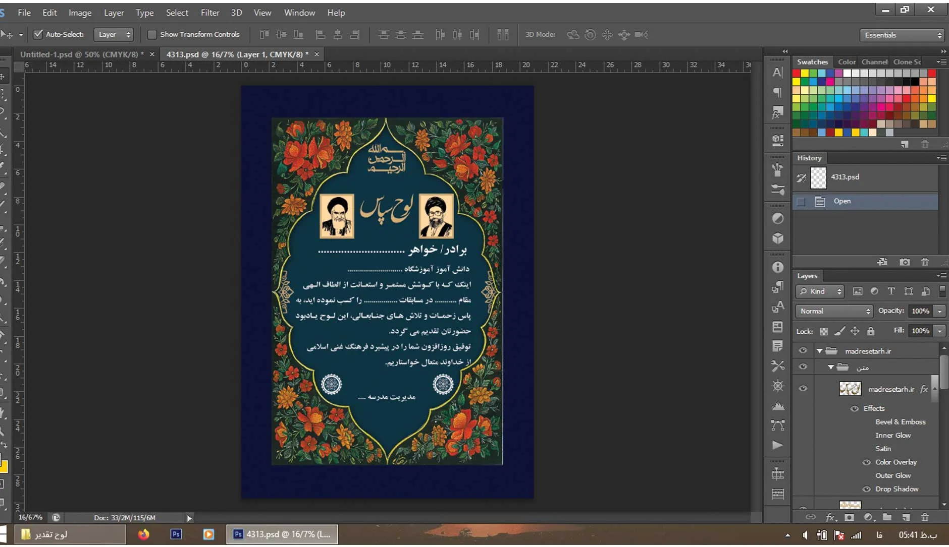Add layer mask at Layers panel bottom

(x=849, y=517)
